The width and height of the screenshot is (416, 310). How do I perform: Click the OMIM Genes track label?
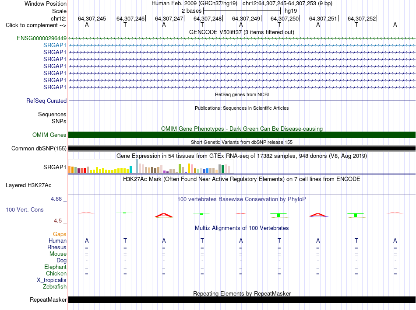pos(49,135)
